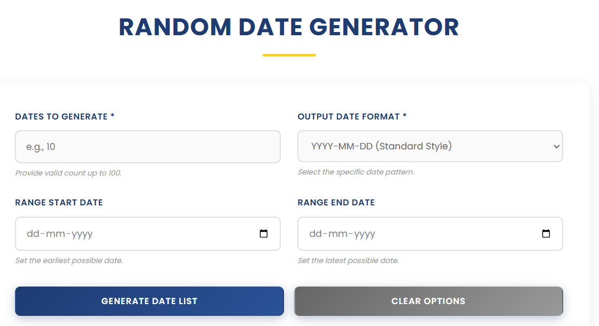599x326 pixels.
Task: Click the Range End Date label text
Action: coord(336,202)
